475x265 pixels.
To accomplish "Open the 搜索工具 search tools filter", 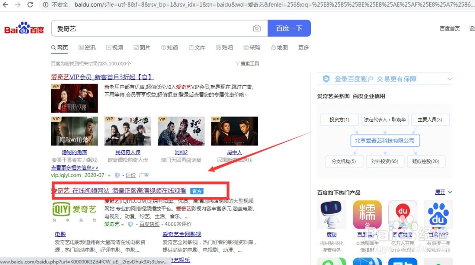I will (x=247, y=64).
